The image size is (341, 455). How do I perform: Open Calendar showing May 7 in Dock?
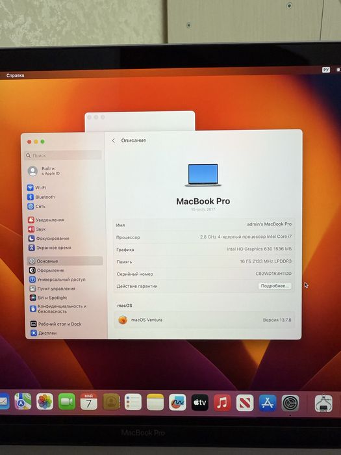click(89, 402)
